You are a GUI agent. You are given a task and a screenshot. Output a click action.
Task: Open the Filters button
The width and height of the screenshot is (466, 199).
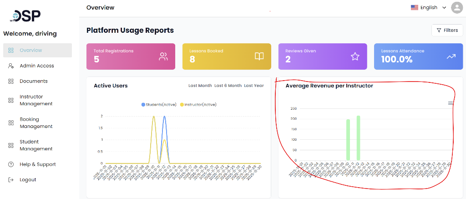coord(447,31)
